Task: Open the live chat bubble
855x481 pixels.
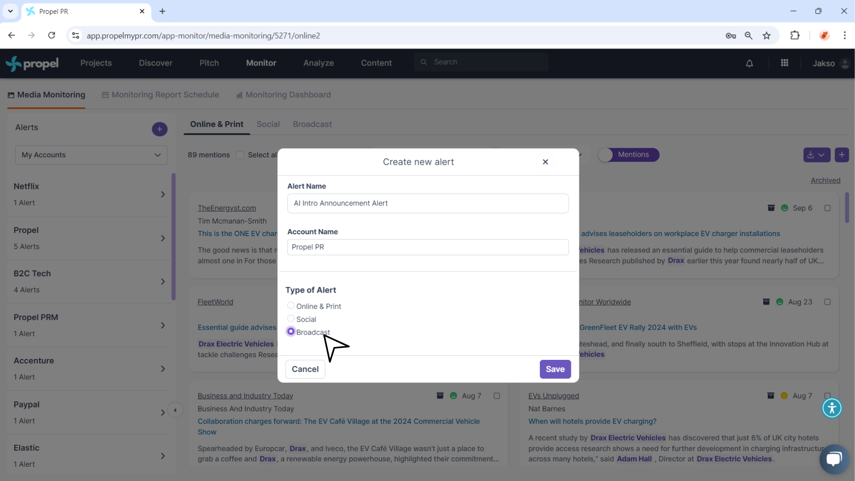Action: pos(834,459)
